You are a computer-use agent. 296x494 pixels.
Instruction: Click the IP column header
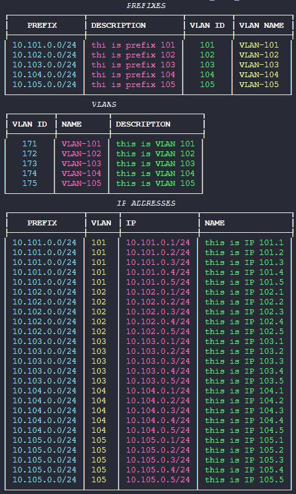tap(131, 223)
